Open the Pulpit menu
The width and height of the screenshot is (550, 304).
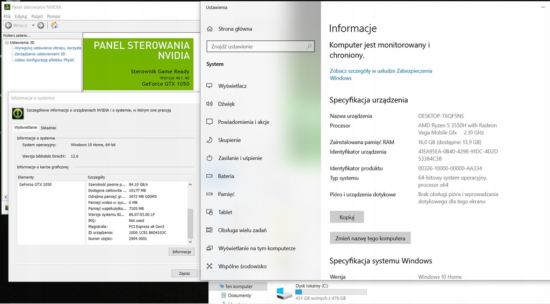[37, 17]
